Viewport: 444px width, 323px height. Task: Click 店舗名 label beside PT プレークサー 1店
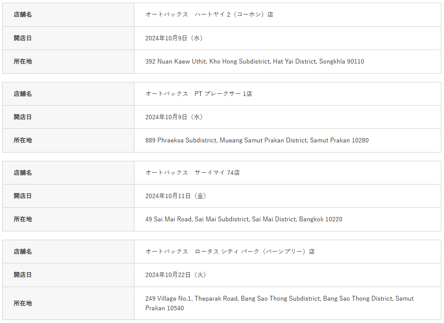pos(23,94)
